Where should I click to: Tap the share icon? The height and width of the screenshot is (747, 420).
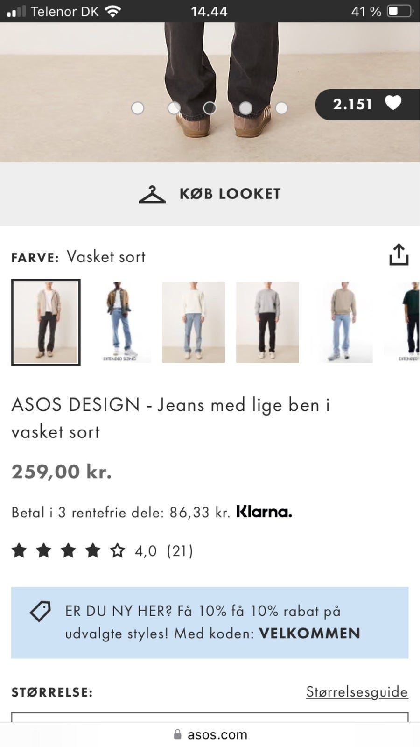click(399, 254)
